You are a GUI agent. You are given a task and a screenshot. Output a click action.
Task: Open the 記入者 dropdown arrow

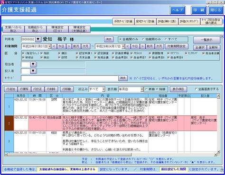(33, 71)
